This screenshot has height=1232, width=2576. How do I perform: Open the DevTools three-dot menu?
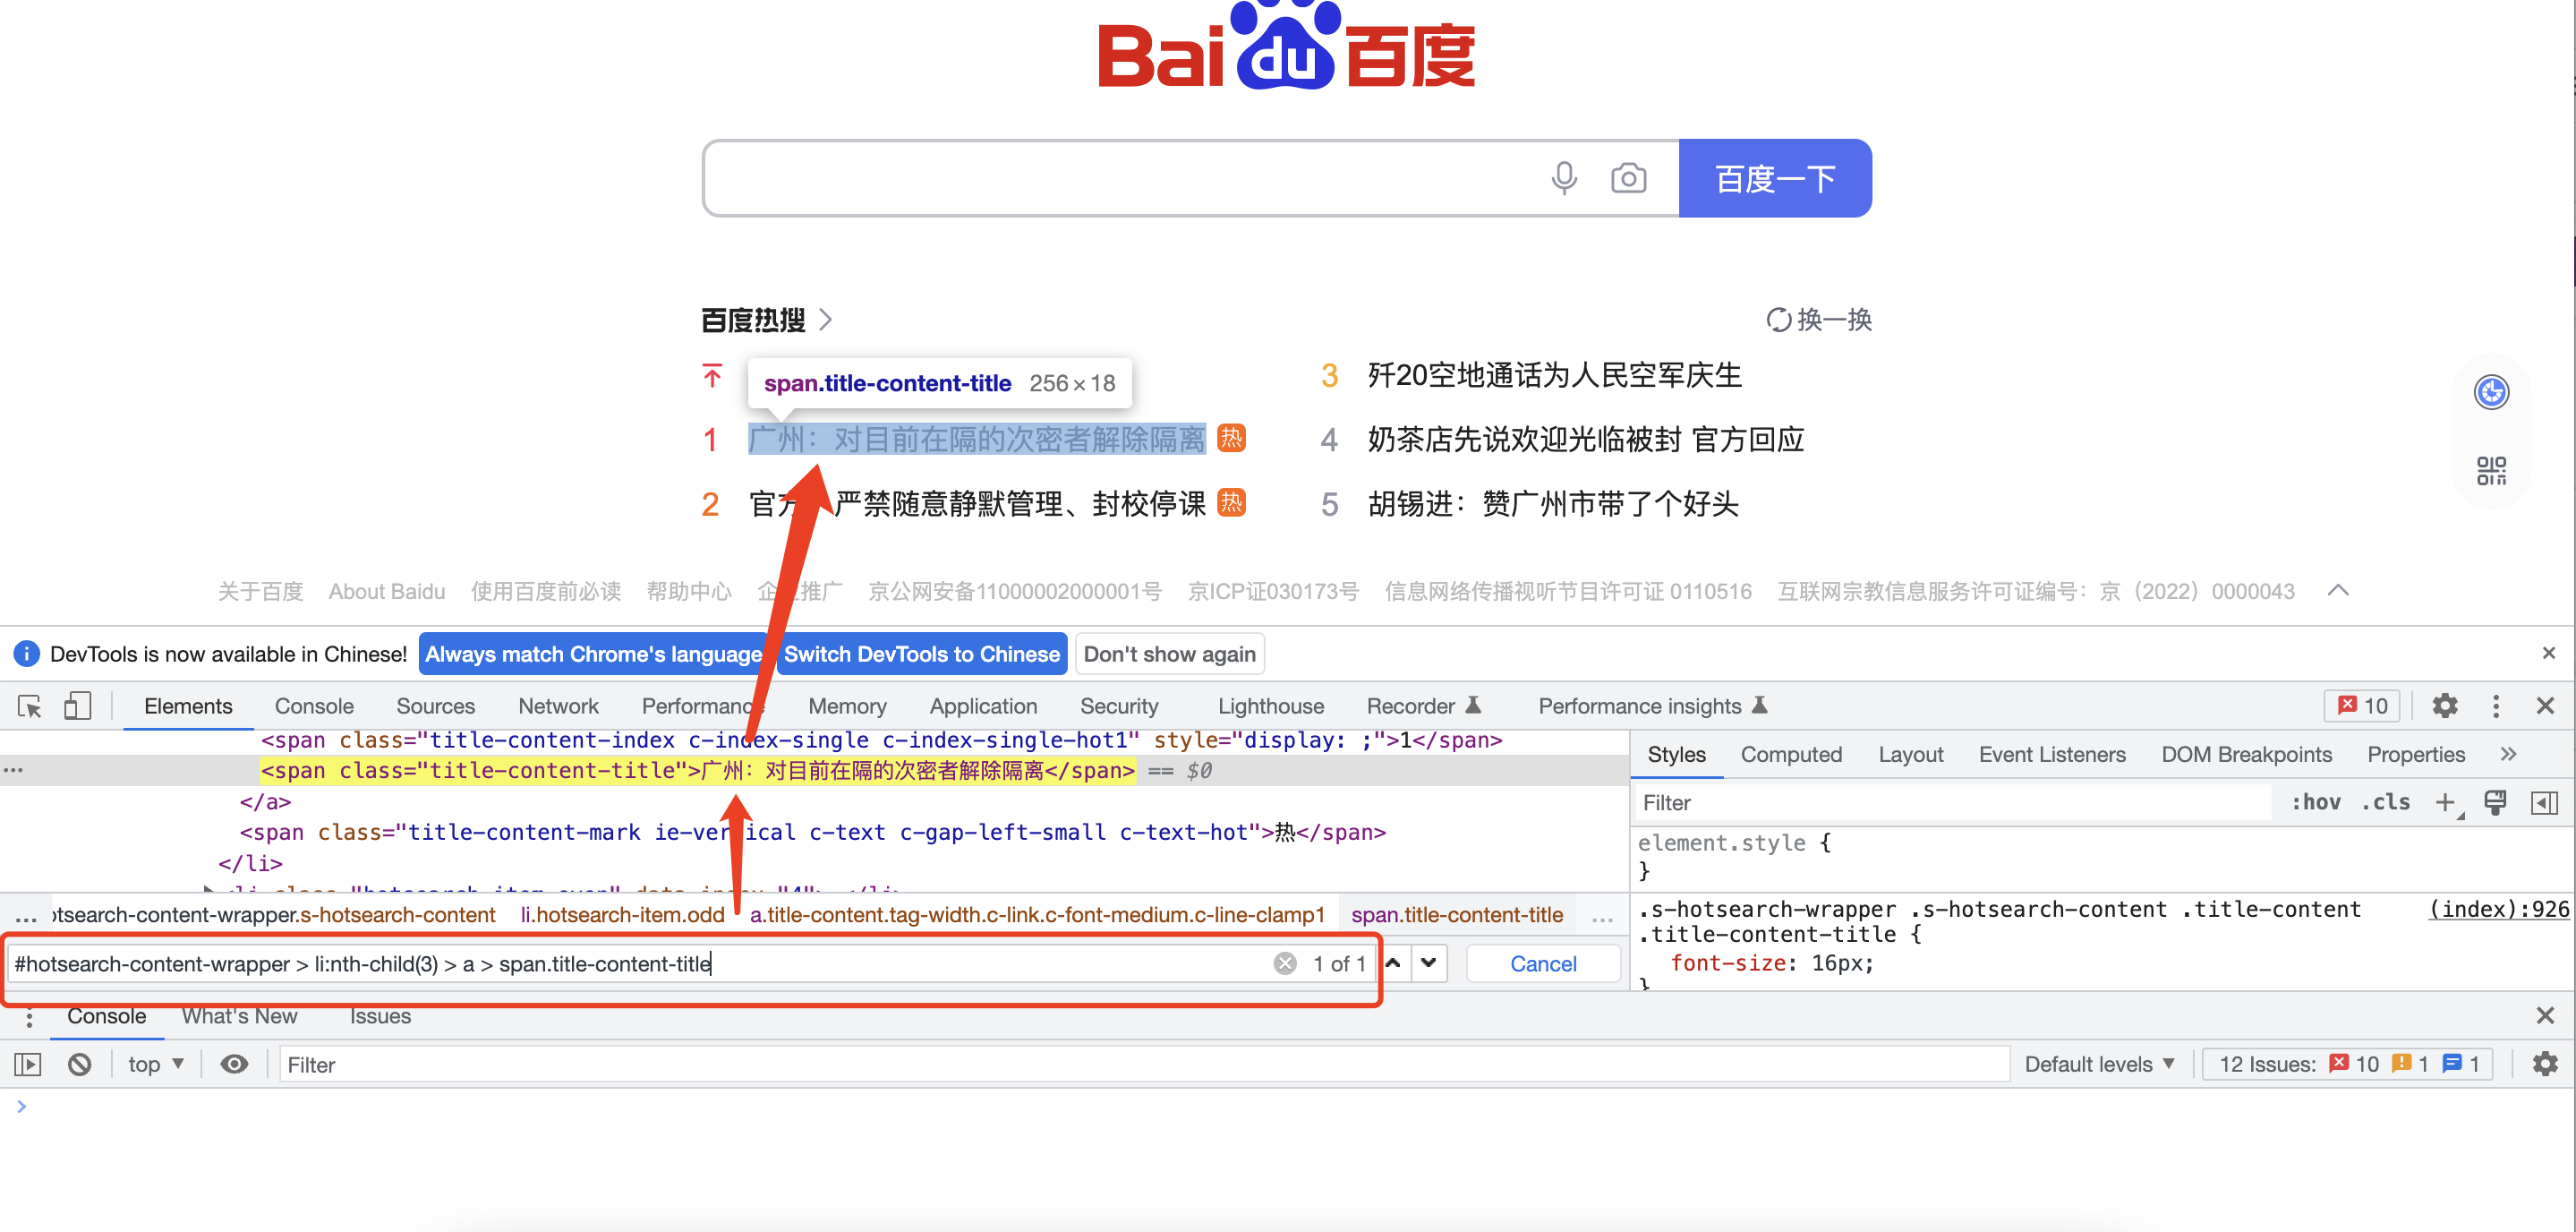[x=2497, y=706]
